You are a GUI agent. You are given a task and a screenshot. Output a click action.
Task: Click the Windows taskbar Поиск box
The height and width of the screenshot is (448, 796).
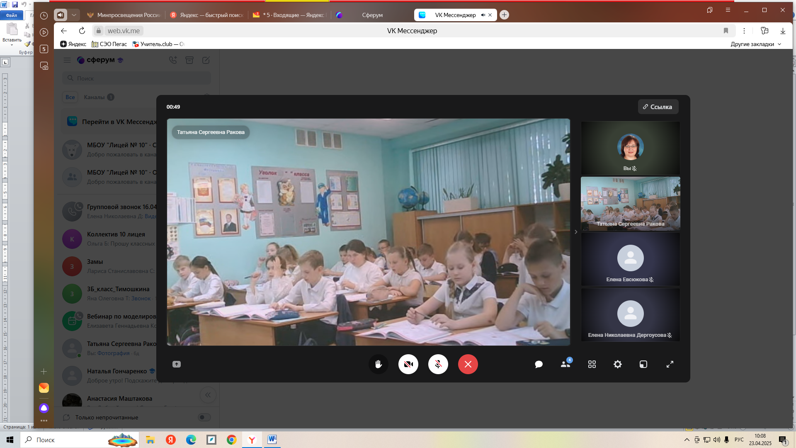[80, 440]
